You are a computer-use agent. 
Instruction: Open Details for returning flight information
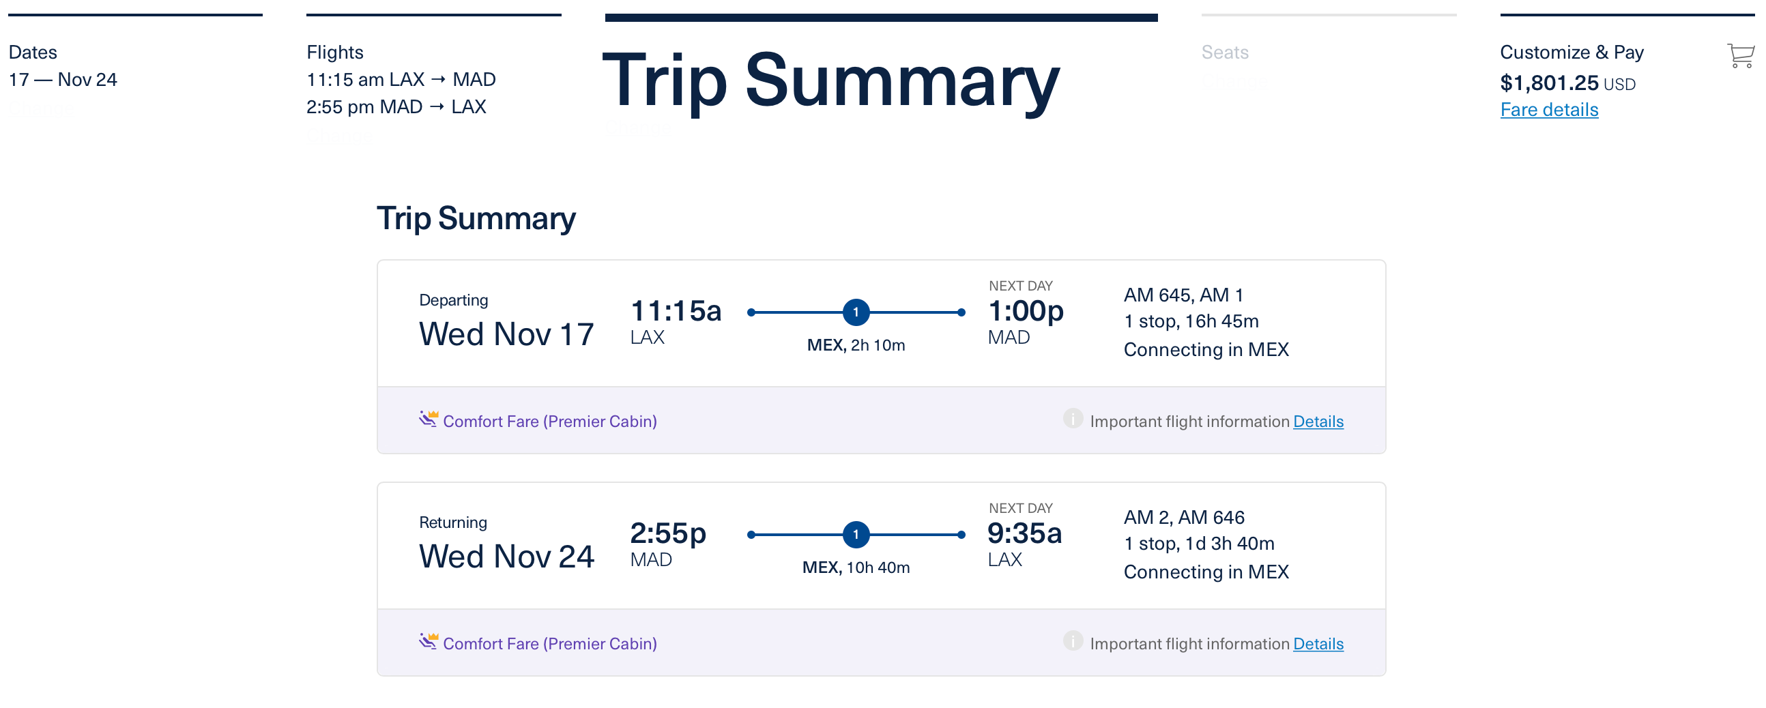1318,644
